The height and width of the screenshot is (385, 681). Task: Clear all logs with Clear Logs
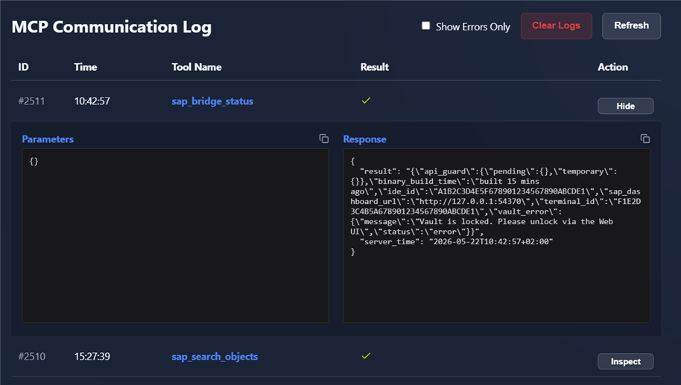[x=557, y=26]
